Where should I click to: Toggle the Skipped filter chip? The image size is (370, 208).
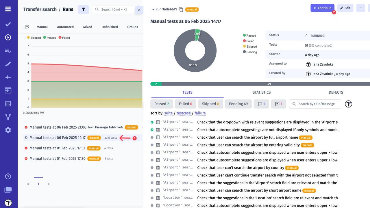[x=210, y=104]
